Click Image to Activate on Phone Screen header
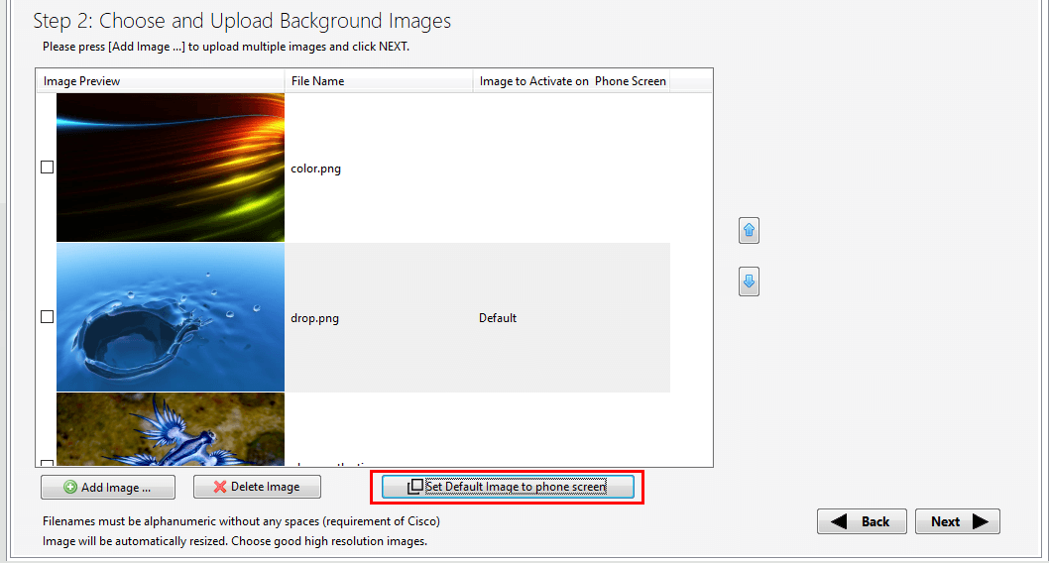This screenshot has width=1049, height=563. [x=572, y=81]
